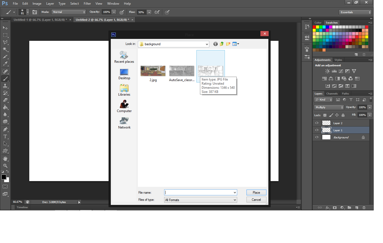Viewport: 383px width, 243px height.
Task: Hide the Layer 2 layer
Action: (x=317, y=123)
